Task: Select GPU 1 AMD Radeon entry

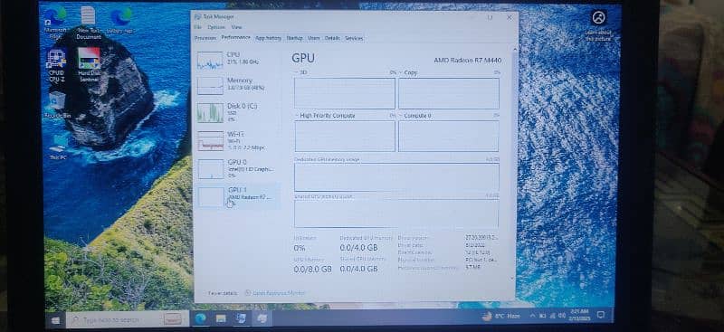Action: 238,196
